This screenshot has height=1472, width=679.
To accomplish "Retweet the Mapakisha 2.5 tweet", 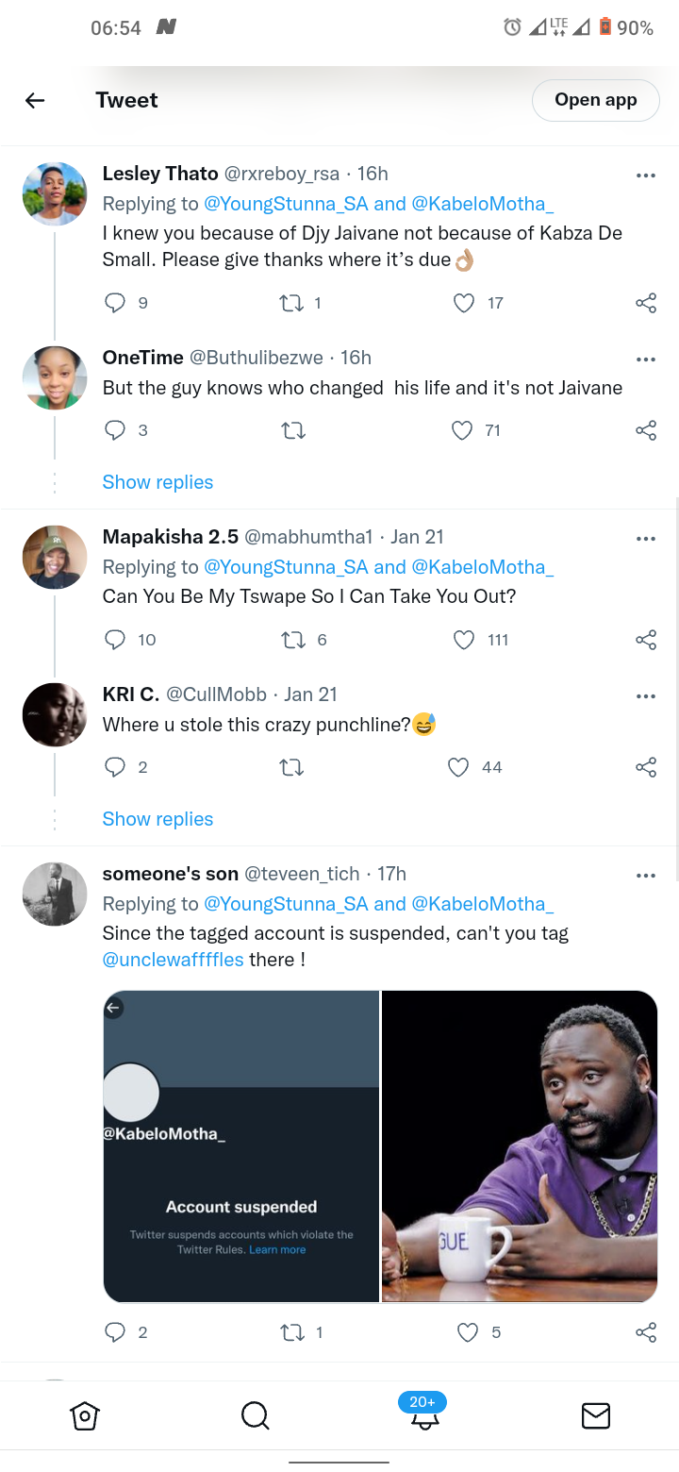I will point(292,640).
